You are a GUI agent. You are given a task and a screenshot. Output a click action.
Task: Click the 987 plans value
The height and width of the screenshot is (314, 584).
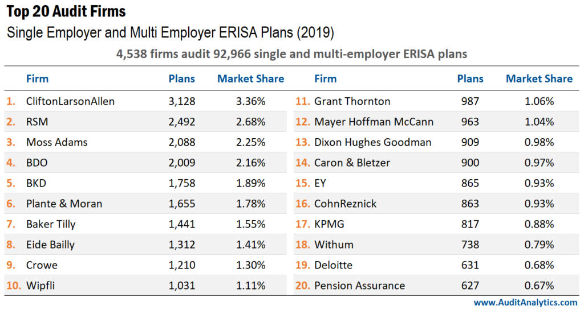[470, 101]
